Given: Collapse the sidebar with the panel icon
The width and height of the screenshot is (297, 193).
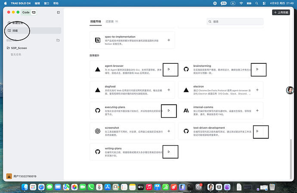Looking at the screenshot, I should coord(59,12).
